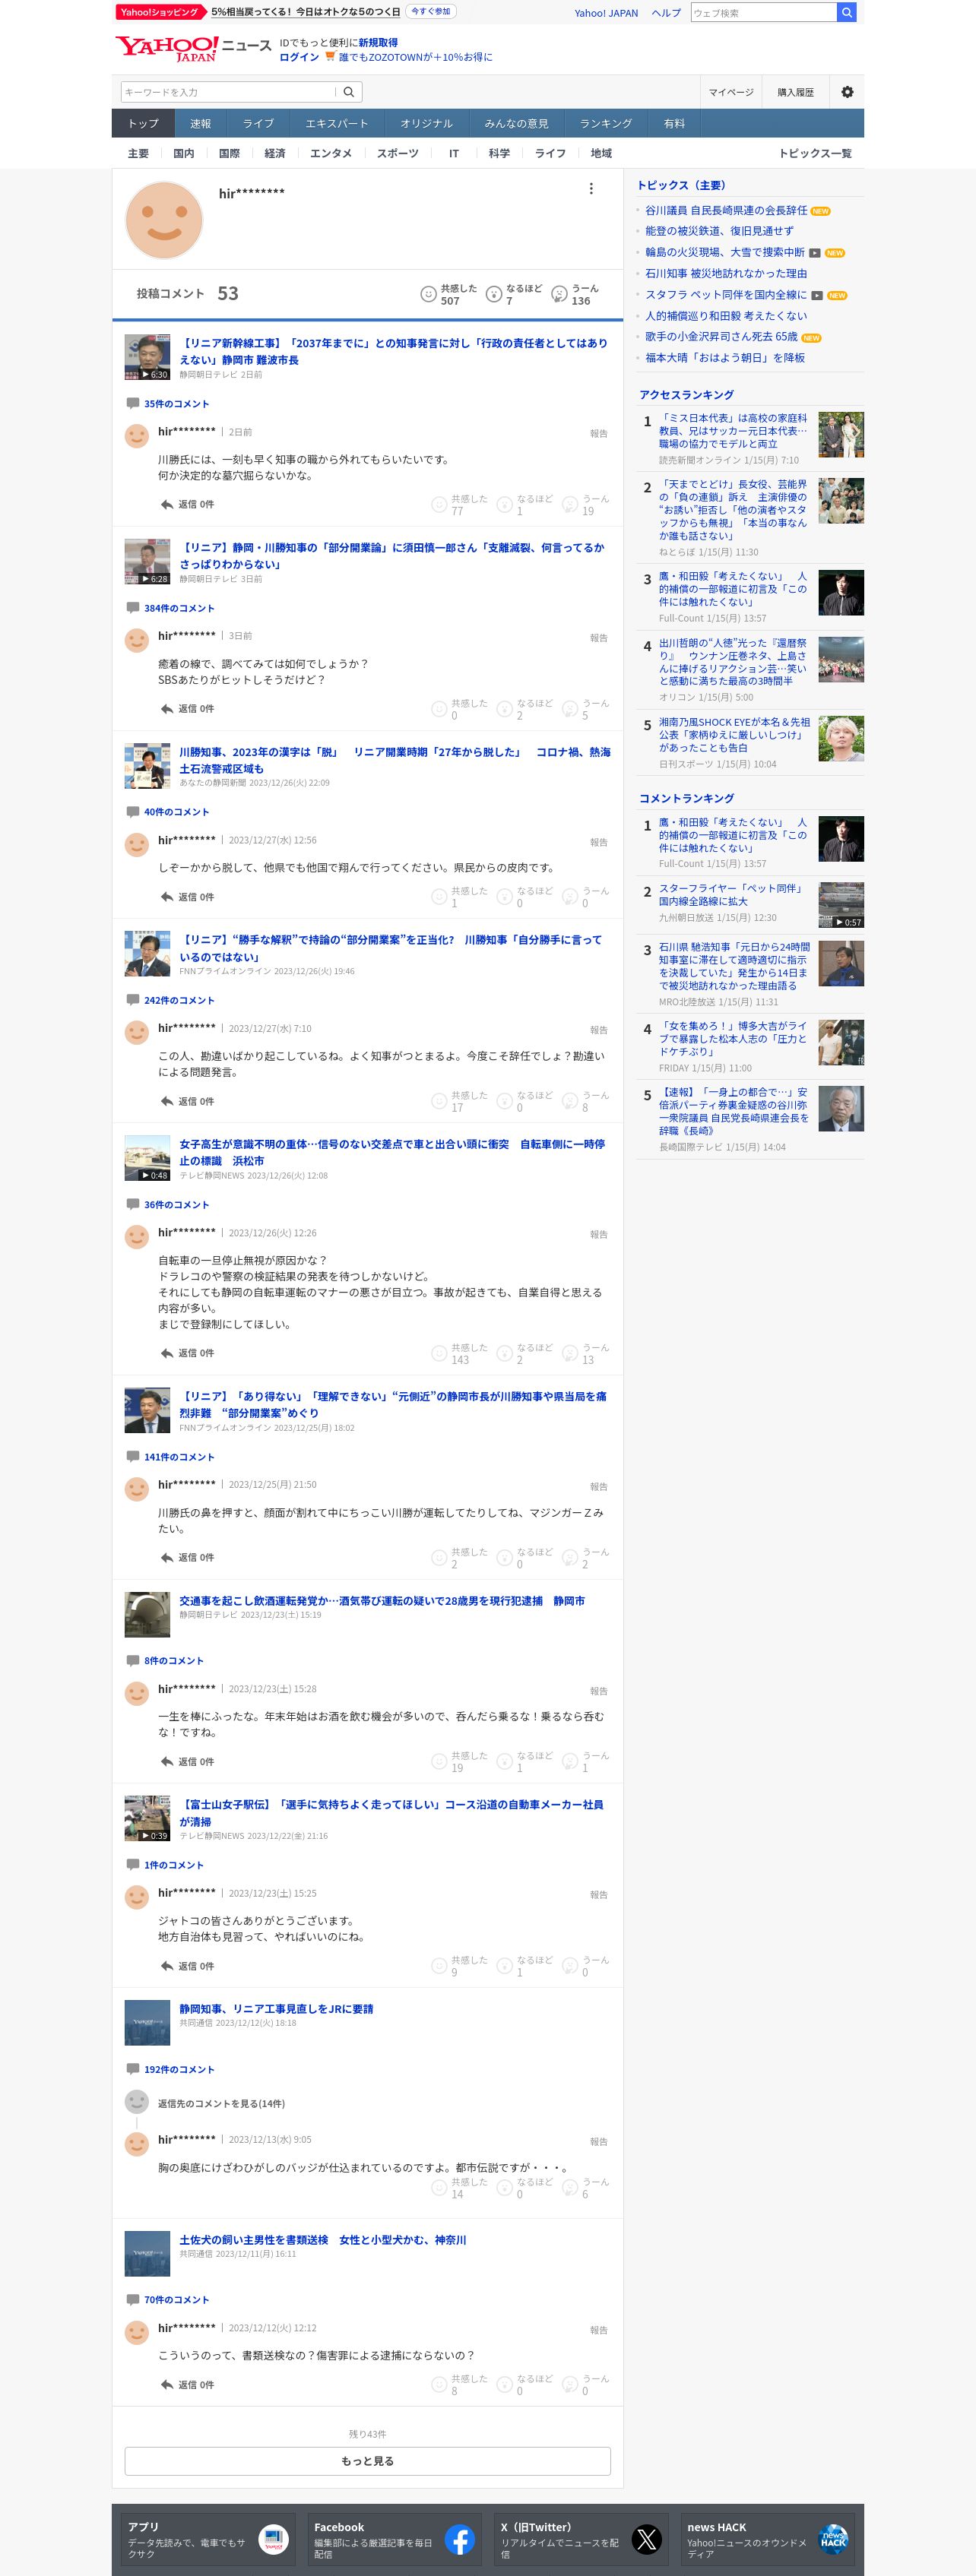Click the キーワードを入力 search field
The height and width of the screenshot is (2576, 976).
(228, 92)
